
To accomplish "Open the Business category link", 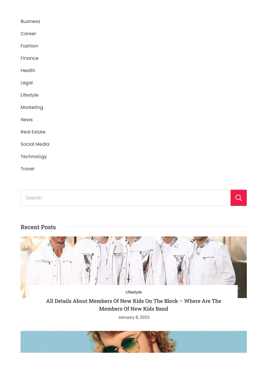I will click(x=30, y=21).
